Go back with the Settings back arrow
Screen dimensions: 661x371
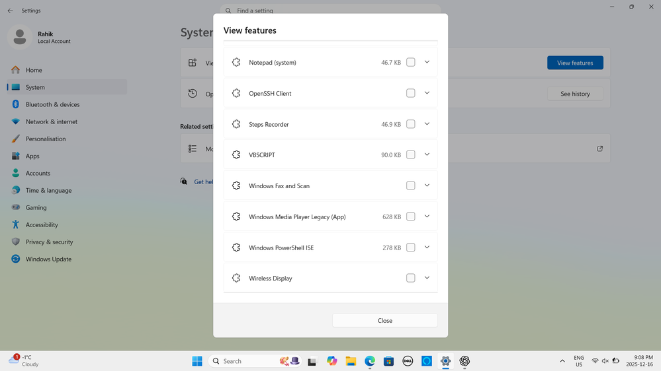click(x=10, y=11)
